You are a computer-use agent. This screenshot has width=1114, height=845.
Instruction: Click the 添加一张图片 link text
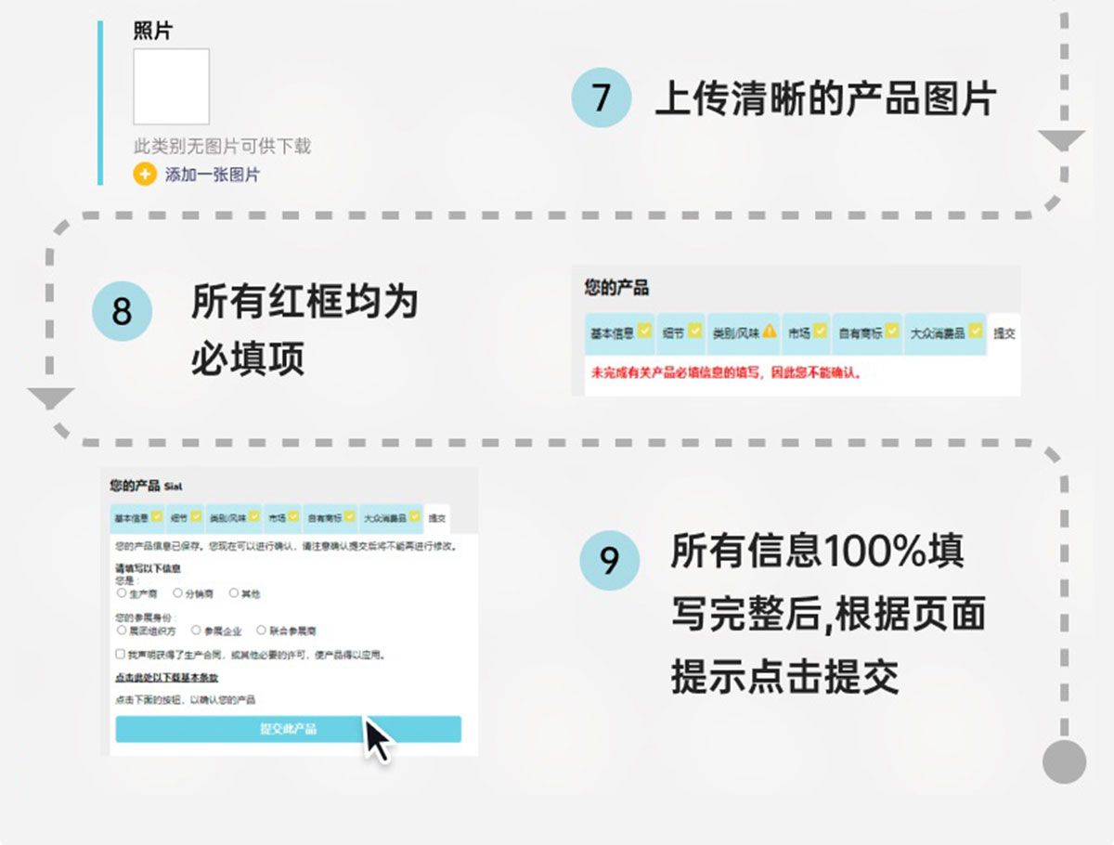point(213,175)
